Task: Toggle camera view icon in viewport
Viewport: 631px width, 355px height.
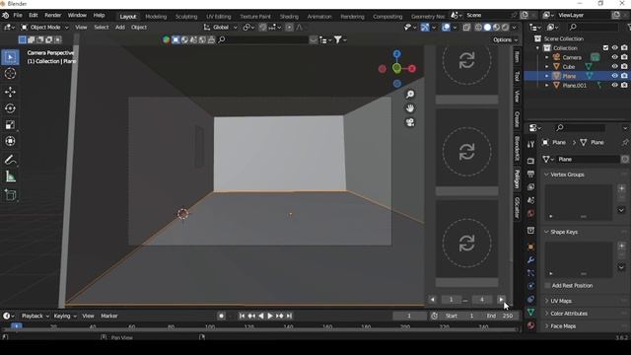Action: pos(410,122)
